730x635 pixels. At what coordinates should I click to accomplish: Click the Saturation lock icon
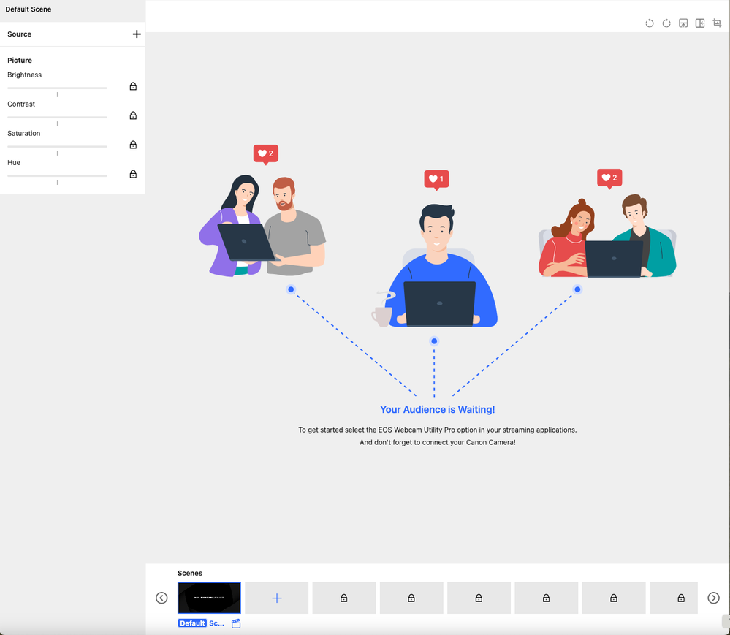[133, 145]
